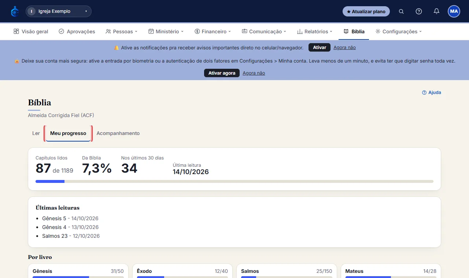Switch to the Acompanhamento tab
This screenshot has width=469, height=278.
pyautogui.click(x=118, y=134)
